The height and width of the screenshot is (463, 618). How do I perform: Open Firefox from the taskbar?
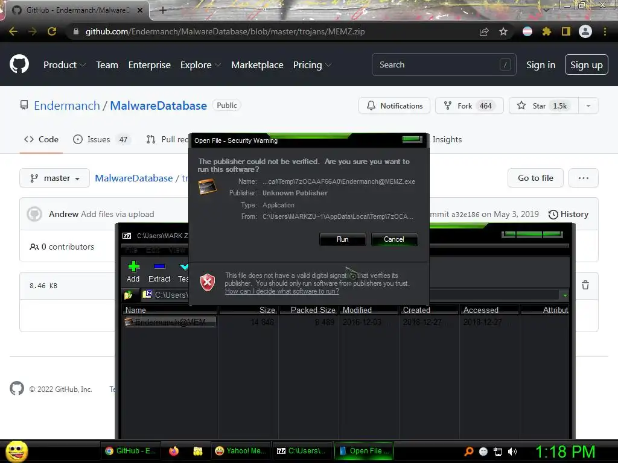[x=173, y=451]
